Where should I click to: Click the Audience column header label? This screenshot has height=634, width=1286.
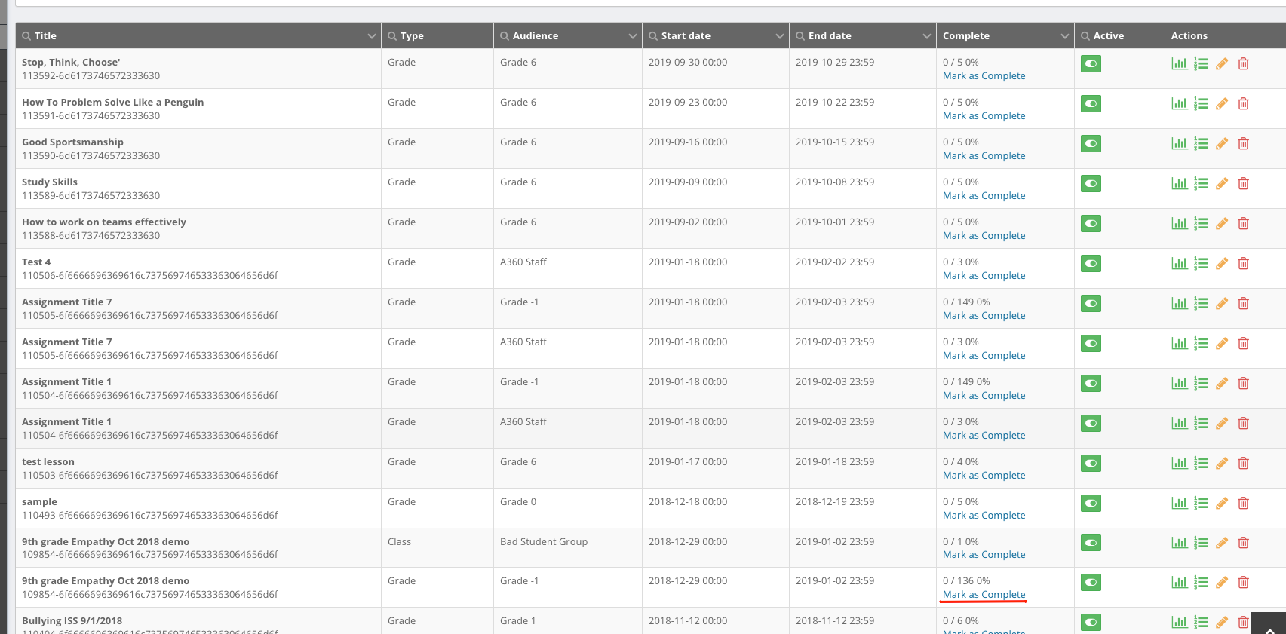coord(536,35)
